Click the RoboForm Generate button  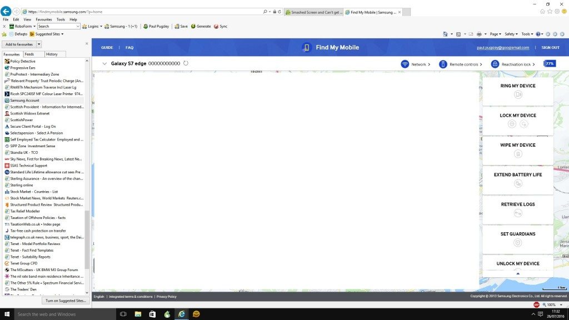point(201,26)
